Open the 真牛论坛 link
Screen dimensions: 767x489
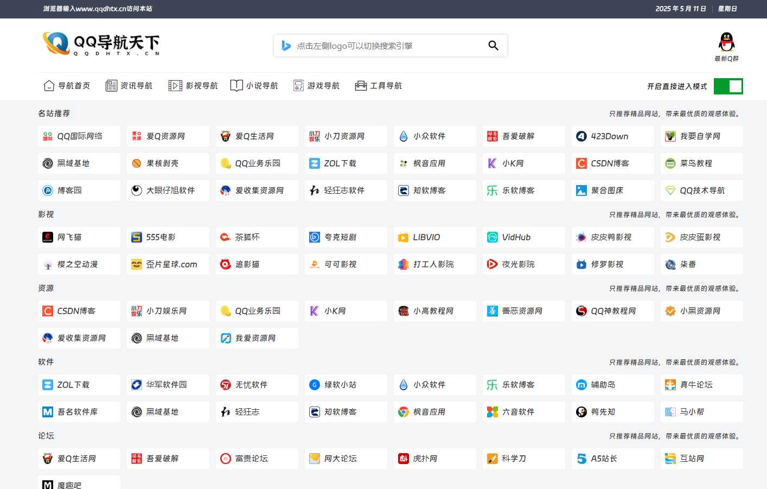[702, 385]
